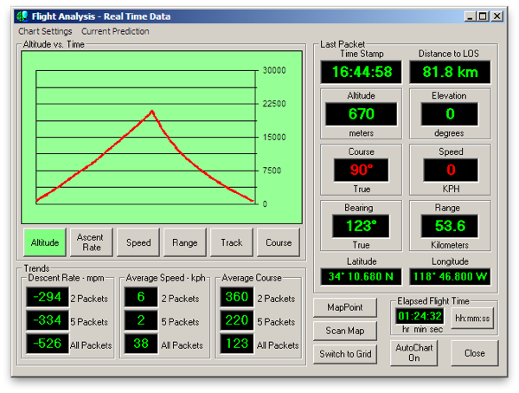Show the Track chart
The image size is (519, 393).
232,243
